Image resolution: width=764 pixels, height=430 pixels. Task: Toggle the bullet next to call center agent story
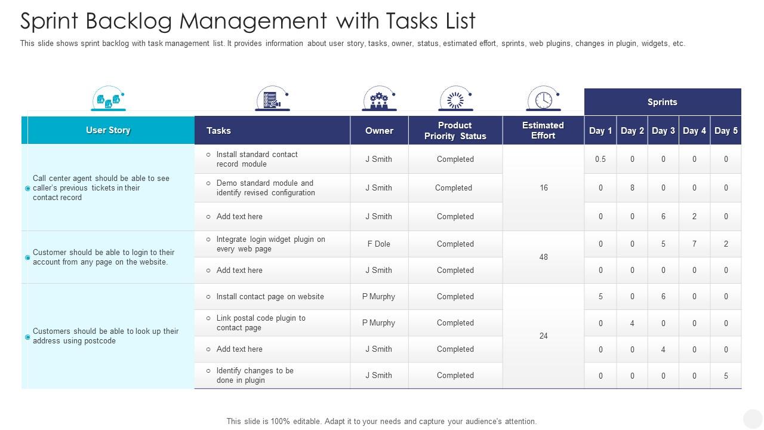coord(26,188)
